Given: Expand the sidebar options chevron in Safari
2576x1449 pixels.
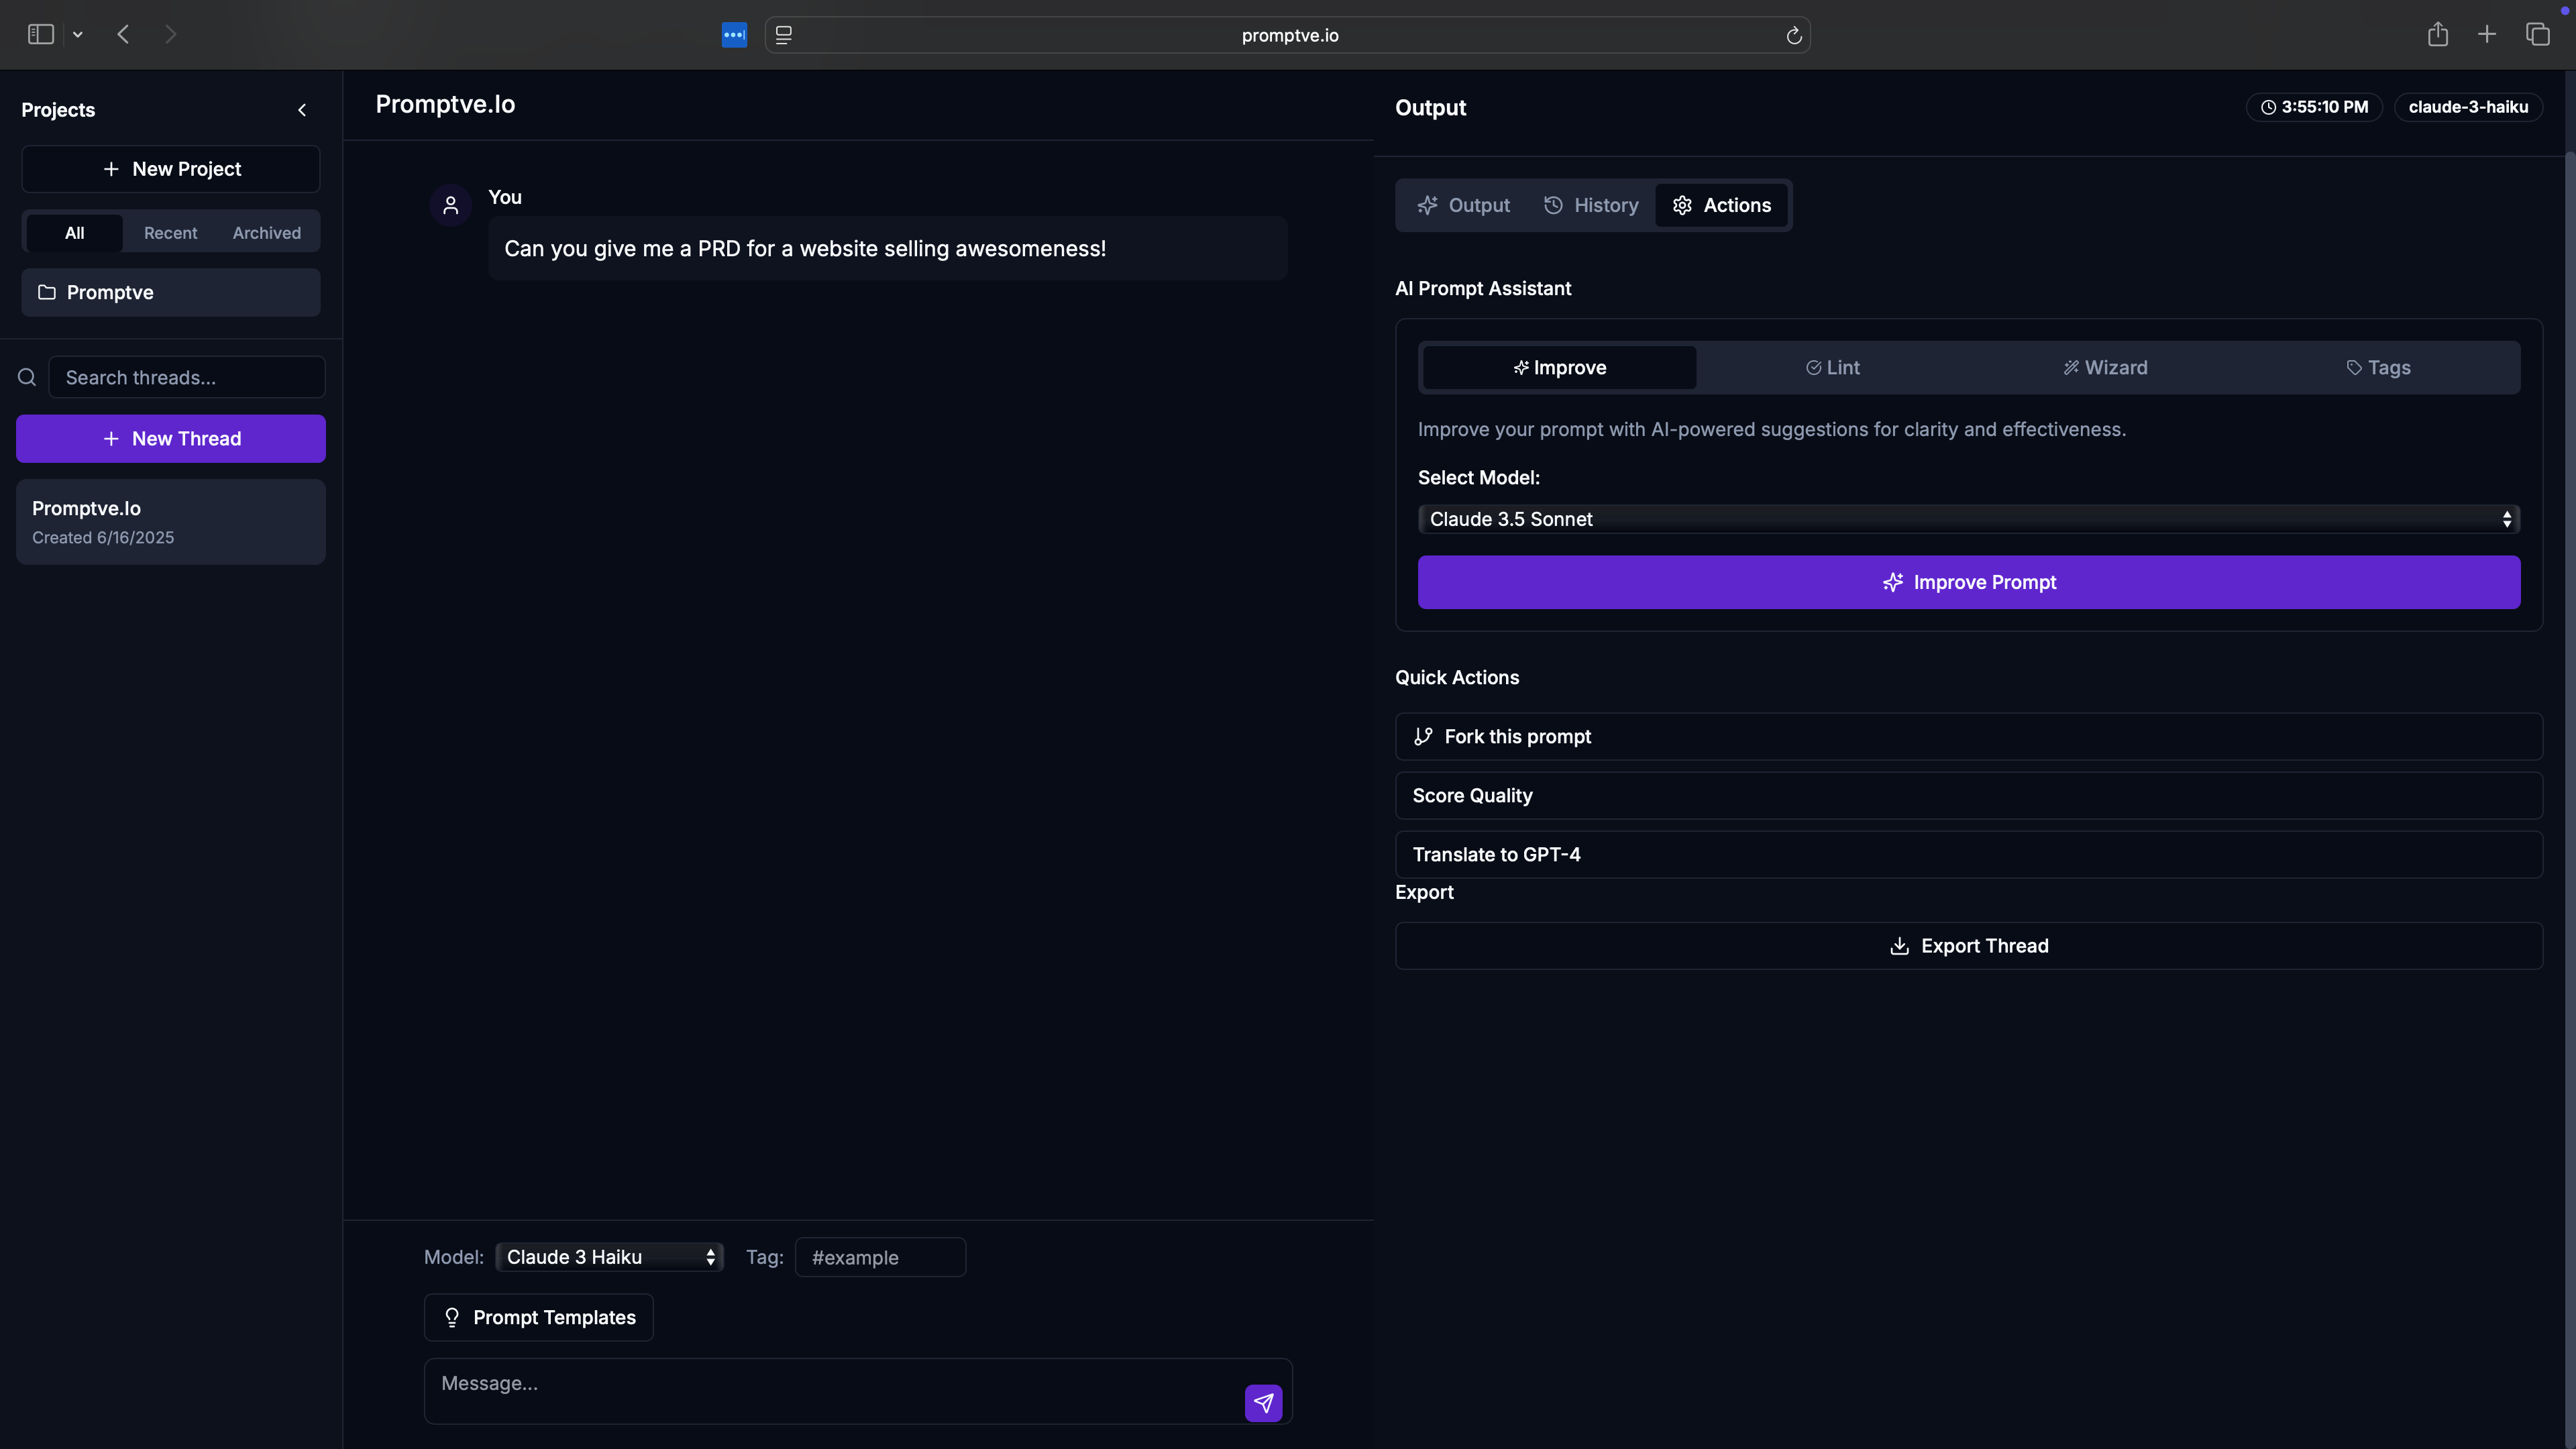Looking at the screenshot, I should (78, 35).
